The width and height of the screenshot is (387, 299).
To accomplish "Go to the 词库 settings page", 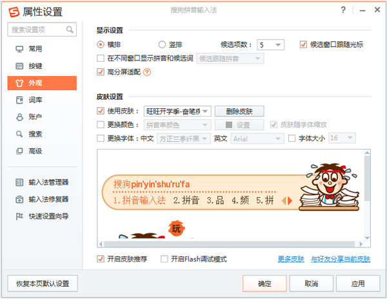I will tap(42, 100).
